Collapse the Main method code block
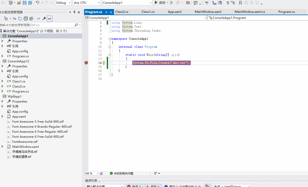 pyautogui.click(x=110, y=55)
